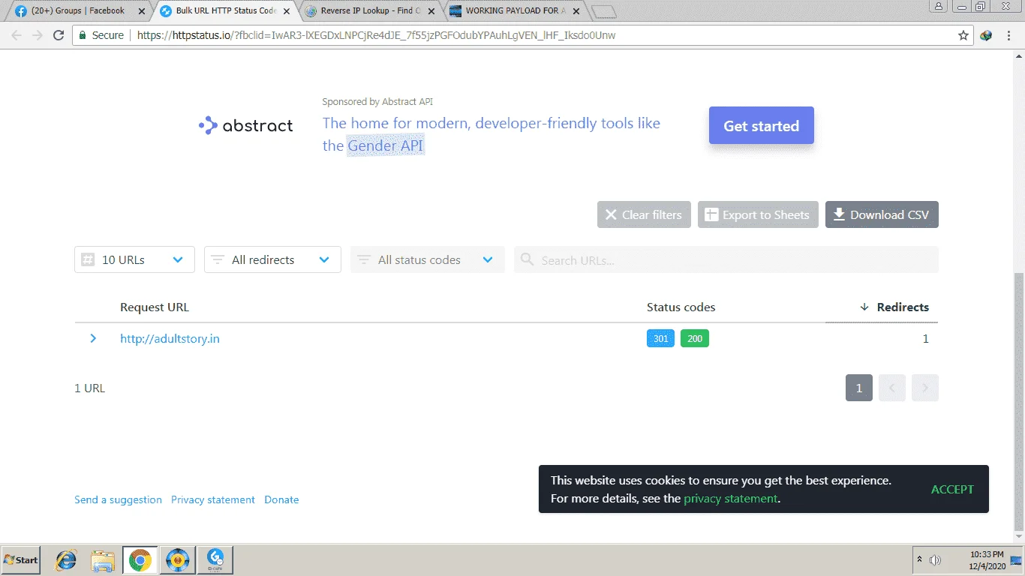Screen dimensions: 1025x576
Task: Click the 1 URL count text
Action: [x=90, y=388]
